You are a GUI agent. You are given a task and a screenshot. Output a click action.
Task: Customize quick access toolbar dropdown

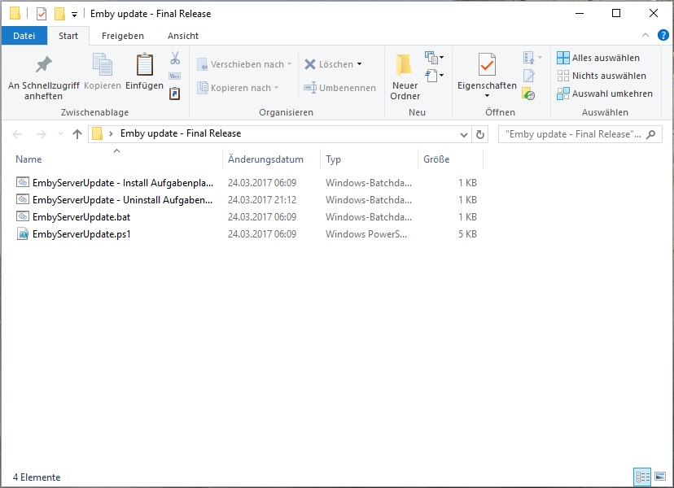(74, 14)
